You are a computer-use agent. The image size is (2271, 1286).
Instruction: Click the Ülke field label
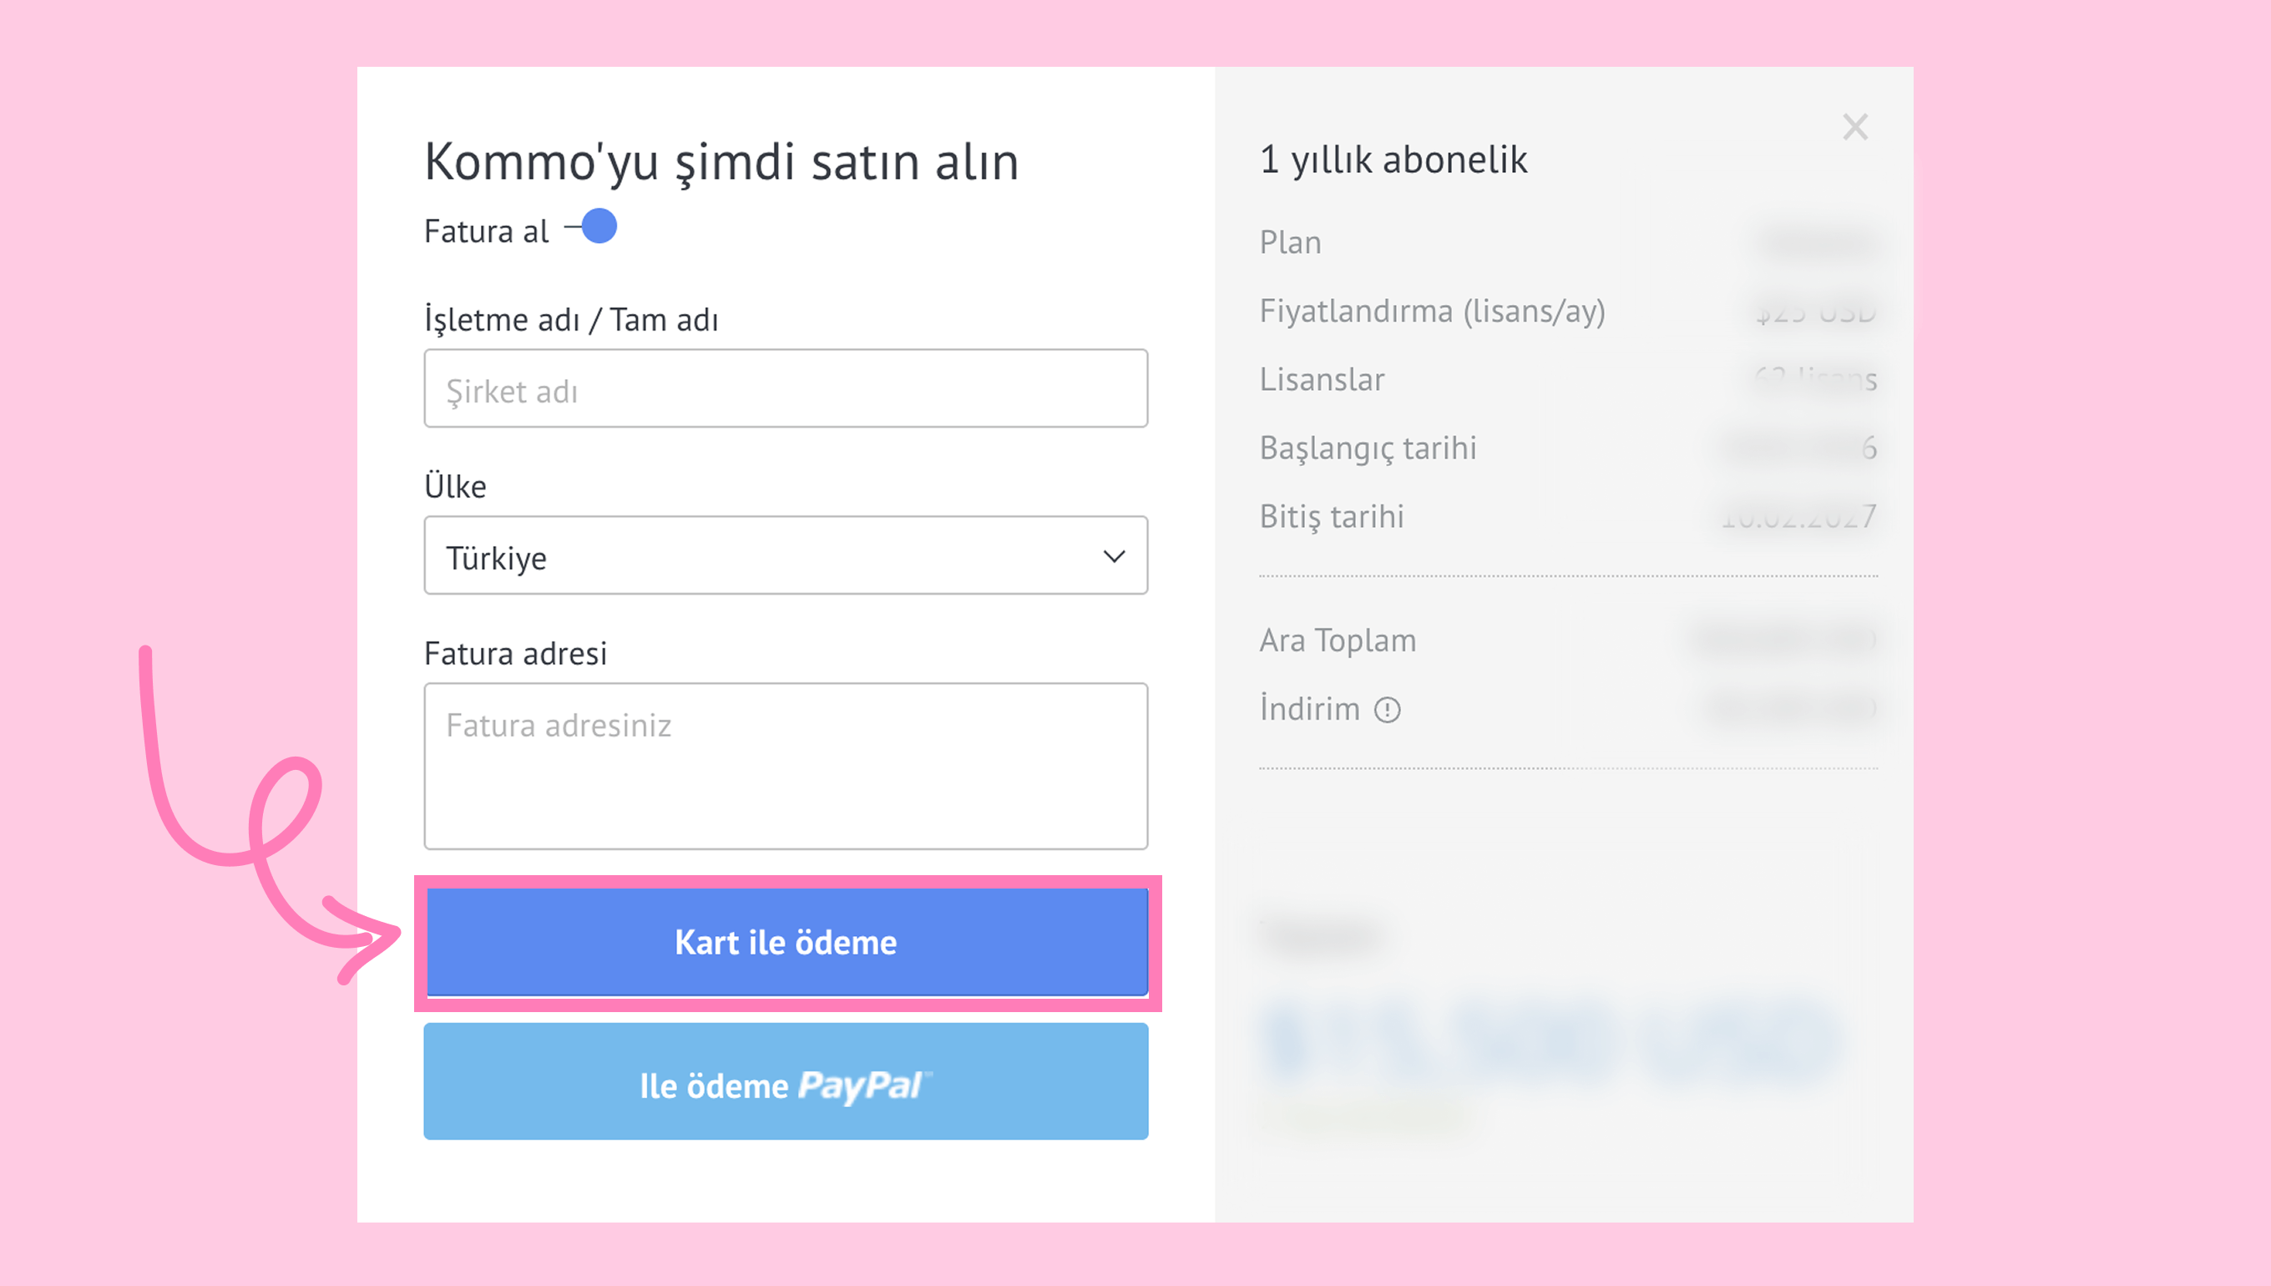pos(455,487)
